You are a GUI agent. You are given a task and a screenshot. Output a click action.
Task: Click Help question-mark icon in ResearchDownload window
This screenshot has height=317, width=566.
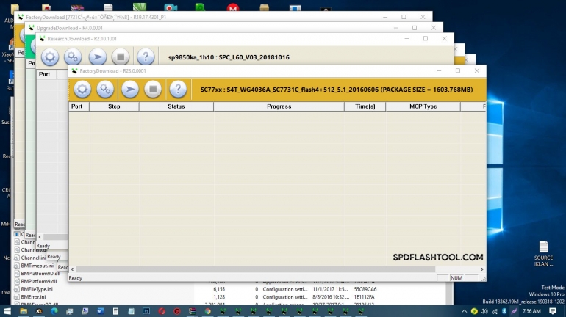click(x=146, y=57)
